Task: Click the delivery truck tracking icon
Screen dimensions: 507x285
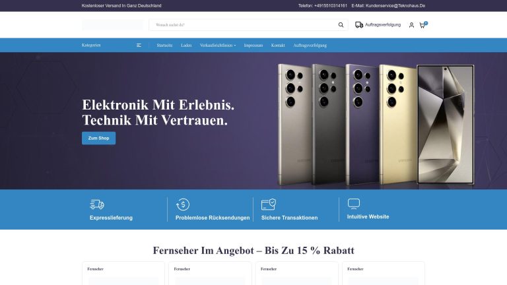Action: (359, 25)
